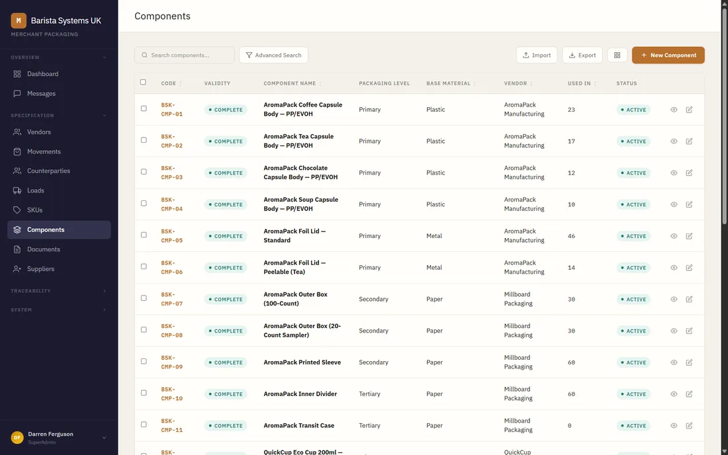Tick the checkbox for BSK-CMP-05

(x=144, y=235)
